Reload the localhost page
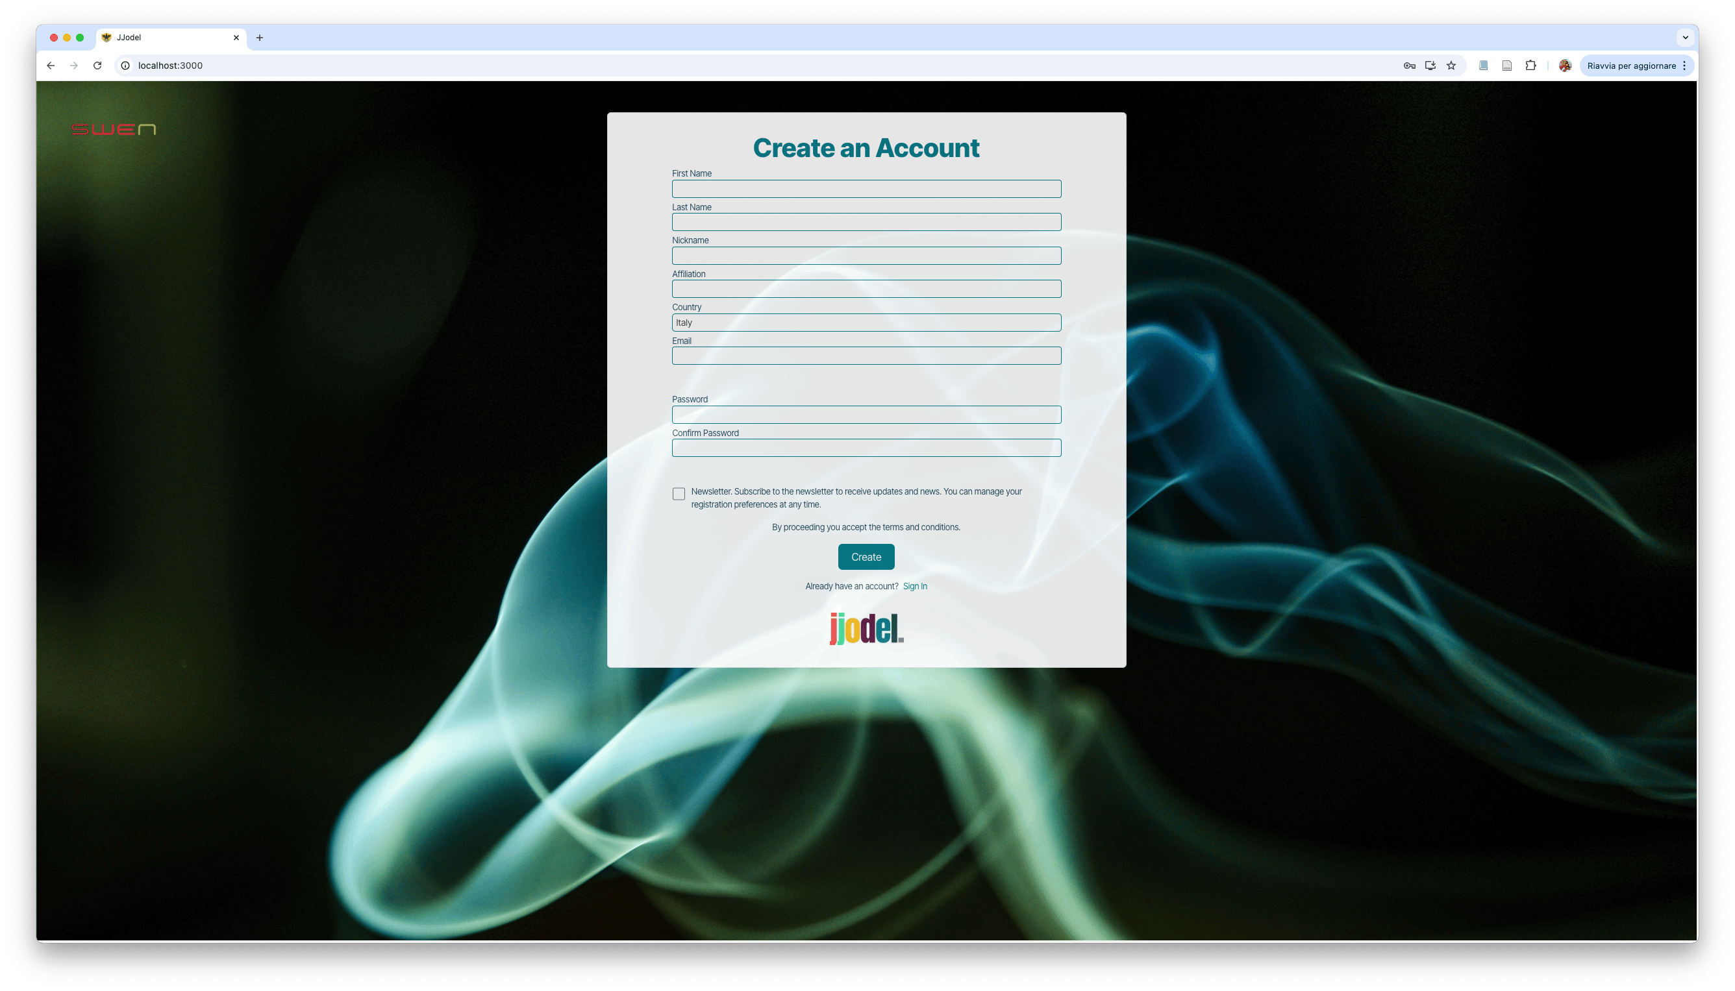1735x991 pixels. pyautogui.click(x=97, y=66)
